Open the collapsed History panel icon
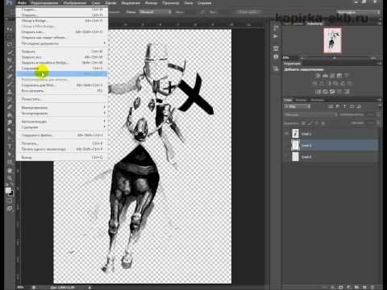The width and height of the screenshot is (387, 290). point(276,28)
